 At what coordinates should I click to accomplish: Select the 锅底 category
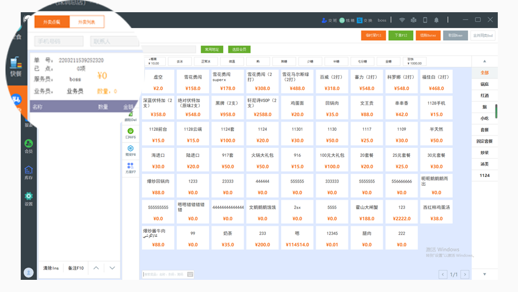pos(484,84)
